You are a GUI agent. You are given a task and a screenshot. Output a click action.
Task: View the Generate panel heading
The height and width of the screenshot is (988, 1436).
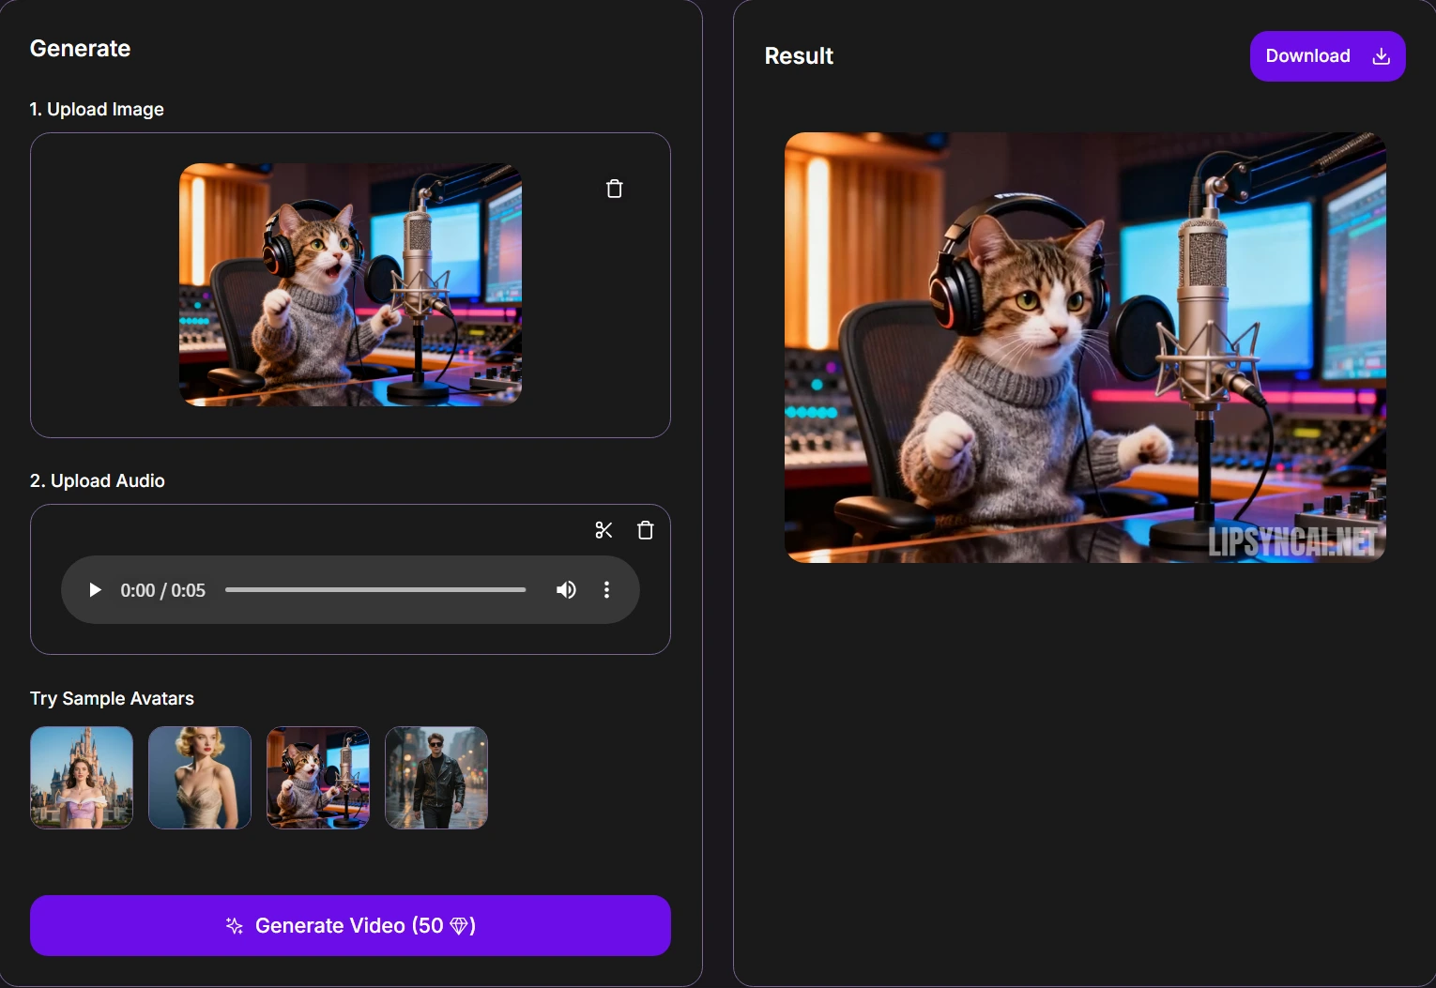[80, 48]
